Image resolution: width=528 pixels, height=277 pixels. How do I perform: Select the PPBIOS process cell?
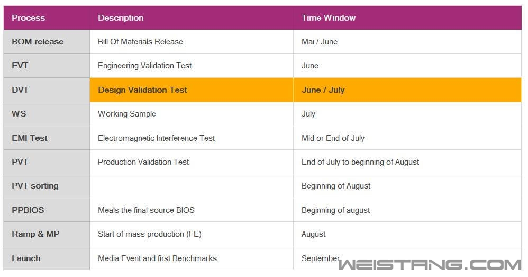click(28, 210)
